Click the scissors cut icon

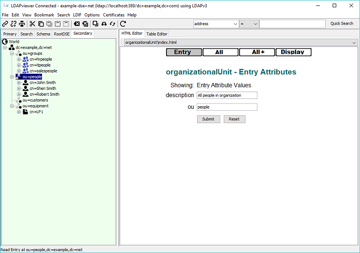point(32,24)
